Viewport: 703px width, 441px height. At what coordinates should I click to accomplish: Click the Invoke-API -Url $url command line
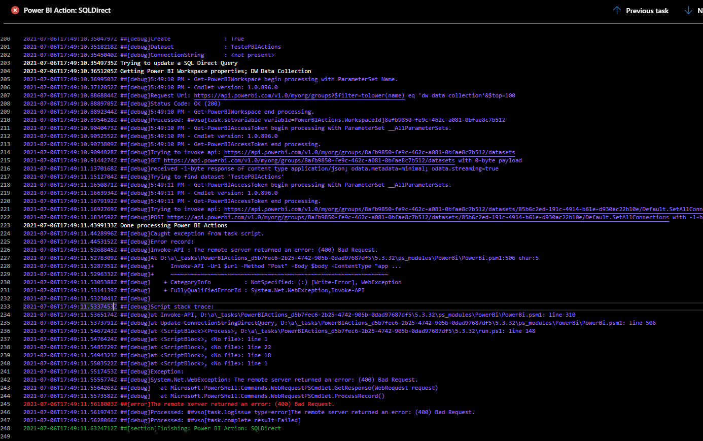click(x=213, y=266)
